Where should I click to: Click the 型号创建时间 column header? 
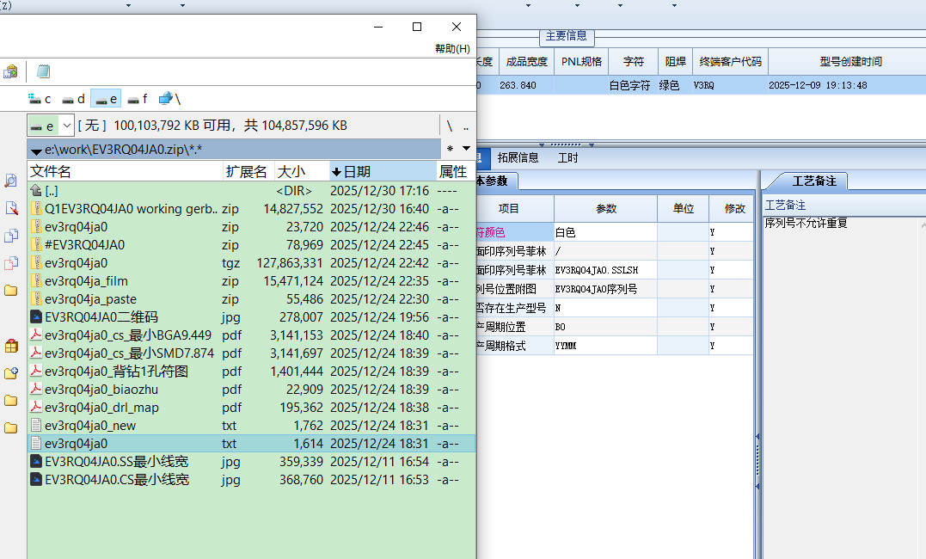850,61
